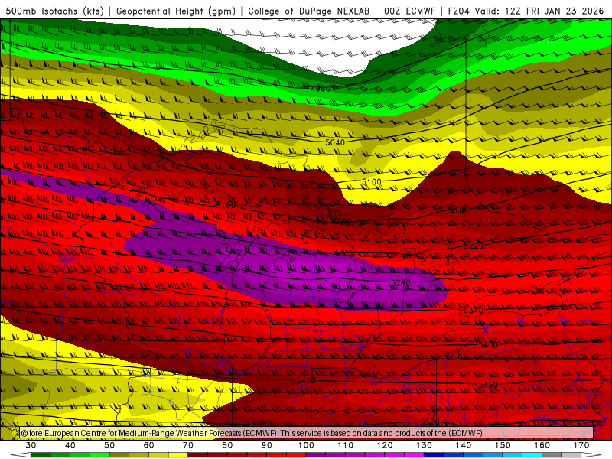Click the 110 value on the color scale

pyautogui.click(x=346, y=445)
